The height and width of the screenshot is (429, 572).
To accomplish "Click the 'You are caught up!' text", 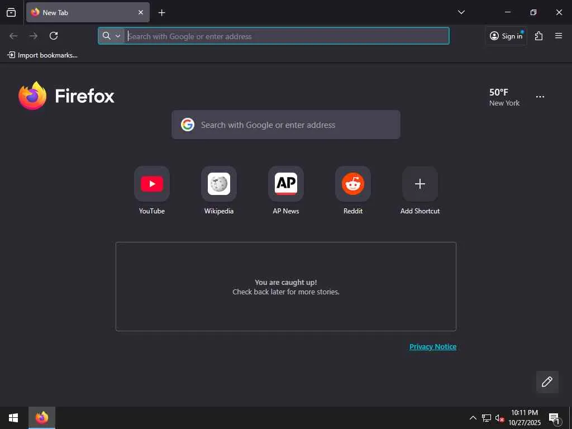I will coord(285,282).
